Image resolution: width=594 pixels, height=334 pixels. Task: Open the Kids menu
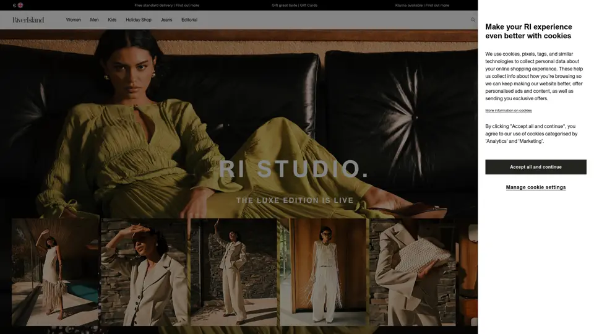112,20
